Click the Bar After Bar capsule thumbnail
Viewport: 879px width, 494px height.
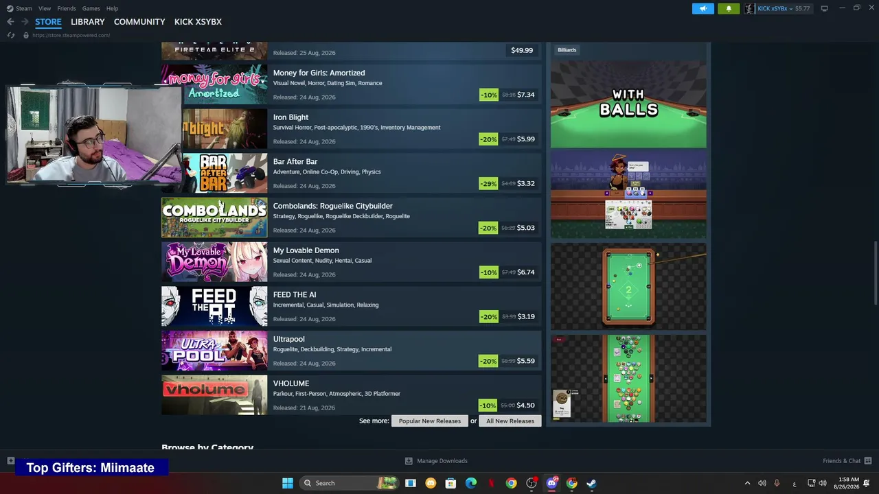[x=225, y=173]
